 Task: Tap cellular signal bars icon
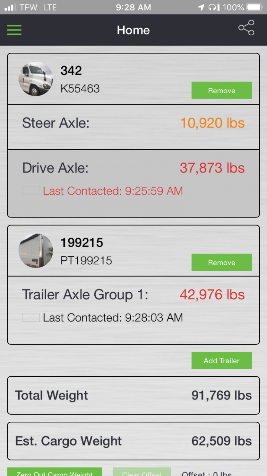(10, 7)
